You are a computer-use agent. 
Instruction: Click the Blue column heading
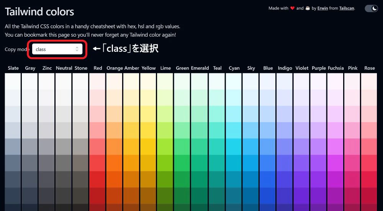[x=268, y=68]
